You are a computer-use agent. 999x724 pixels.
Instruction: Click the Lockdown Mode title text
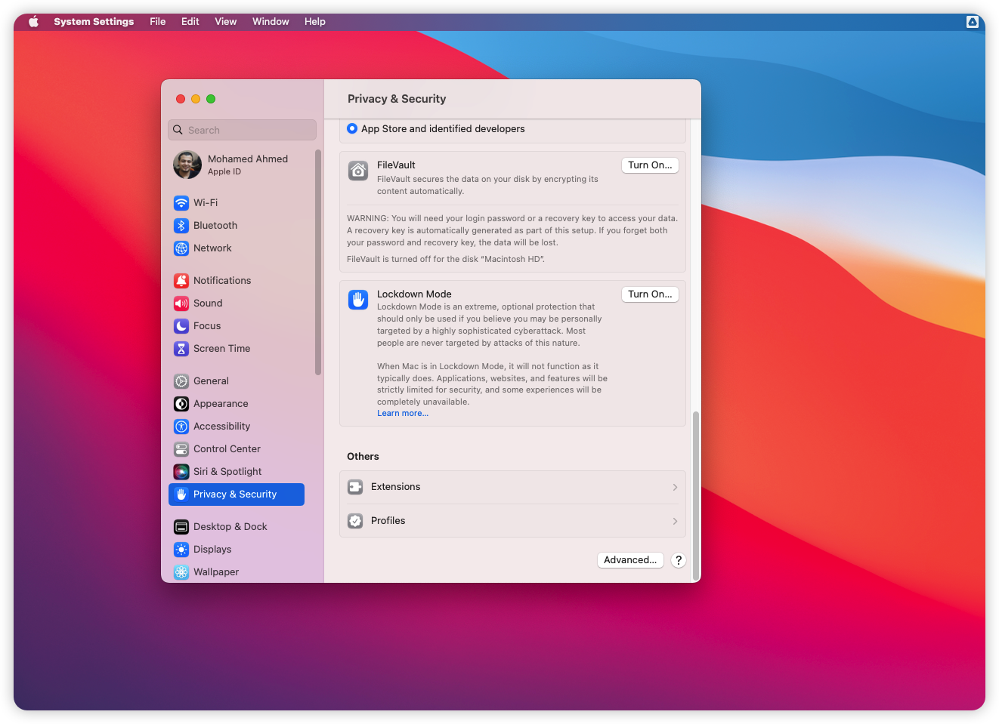coord(414,294)
